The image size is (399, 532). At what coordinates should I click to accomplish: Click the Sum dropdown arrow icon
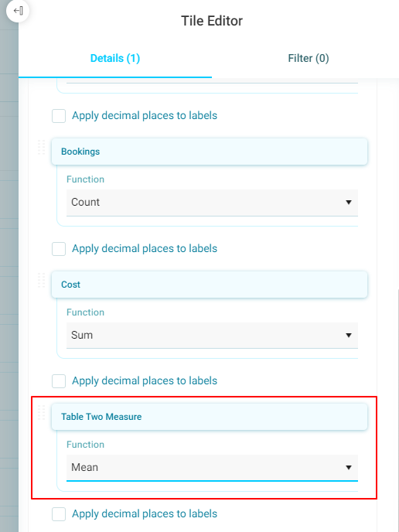(x=348, y=336)
